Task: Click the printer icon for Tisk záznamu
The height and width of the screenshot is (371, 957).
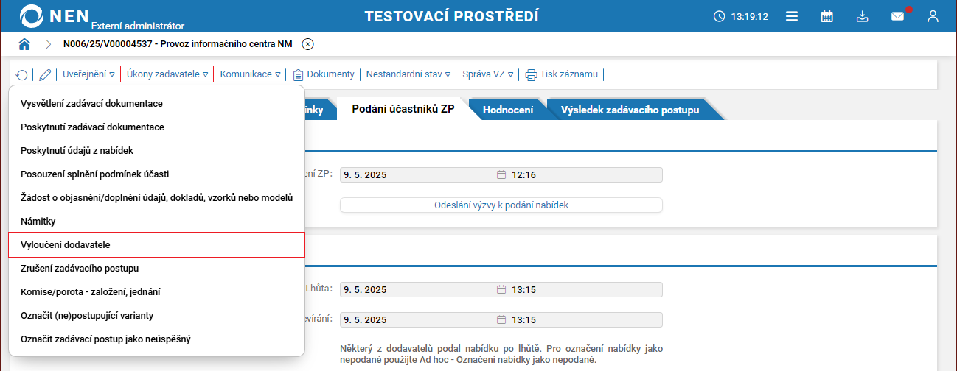Action: [531, 74]
